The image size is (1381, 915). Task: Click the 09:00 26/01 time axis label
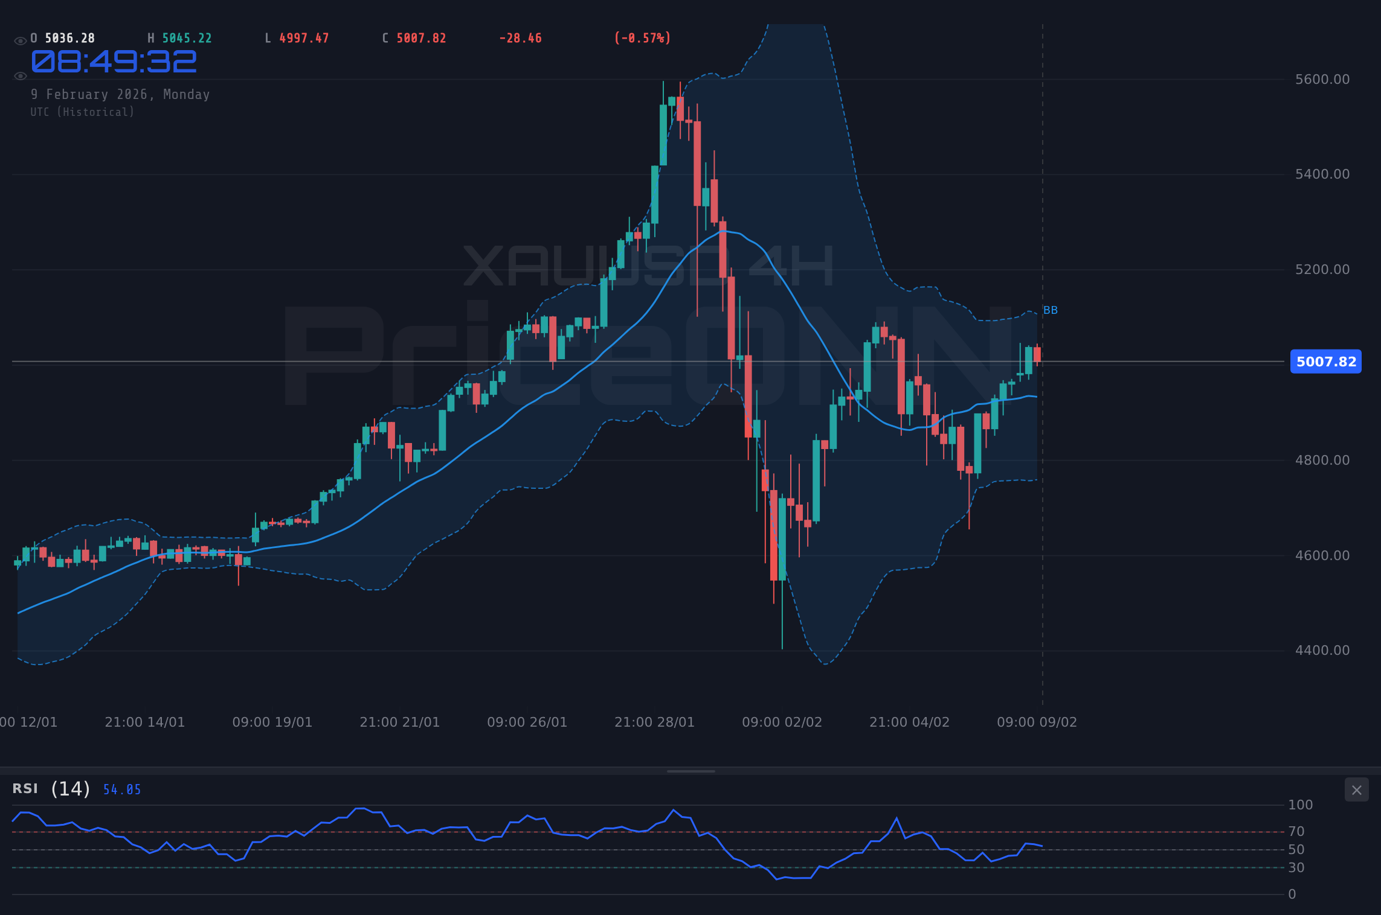pyautogui.click(x=527, y=722)
